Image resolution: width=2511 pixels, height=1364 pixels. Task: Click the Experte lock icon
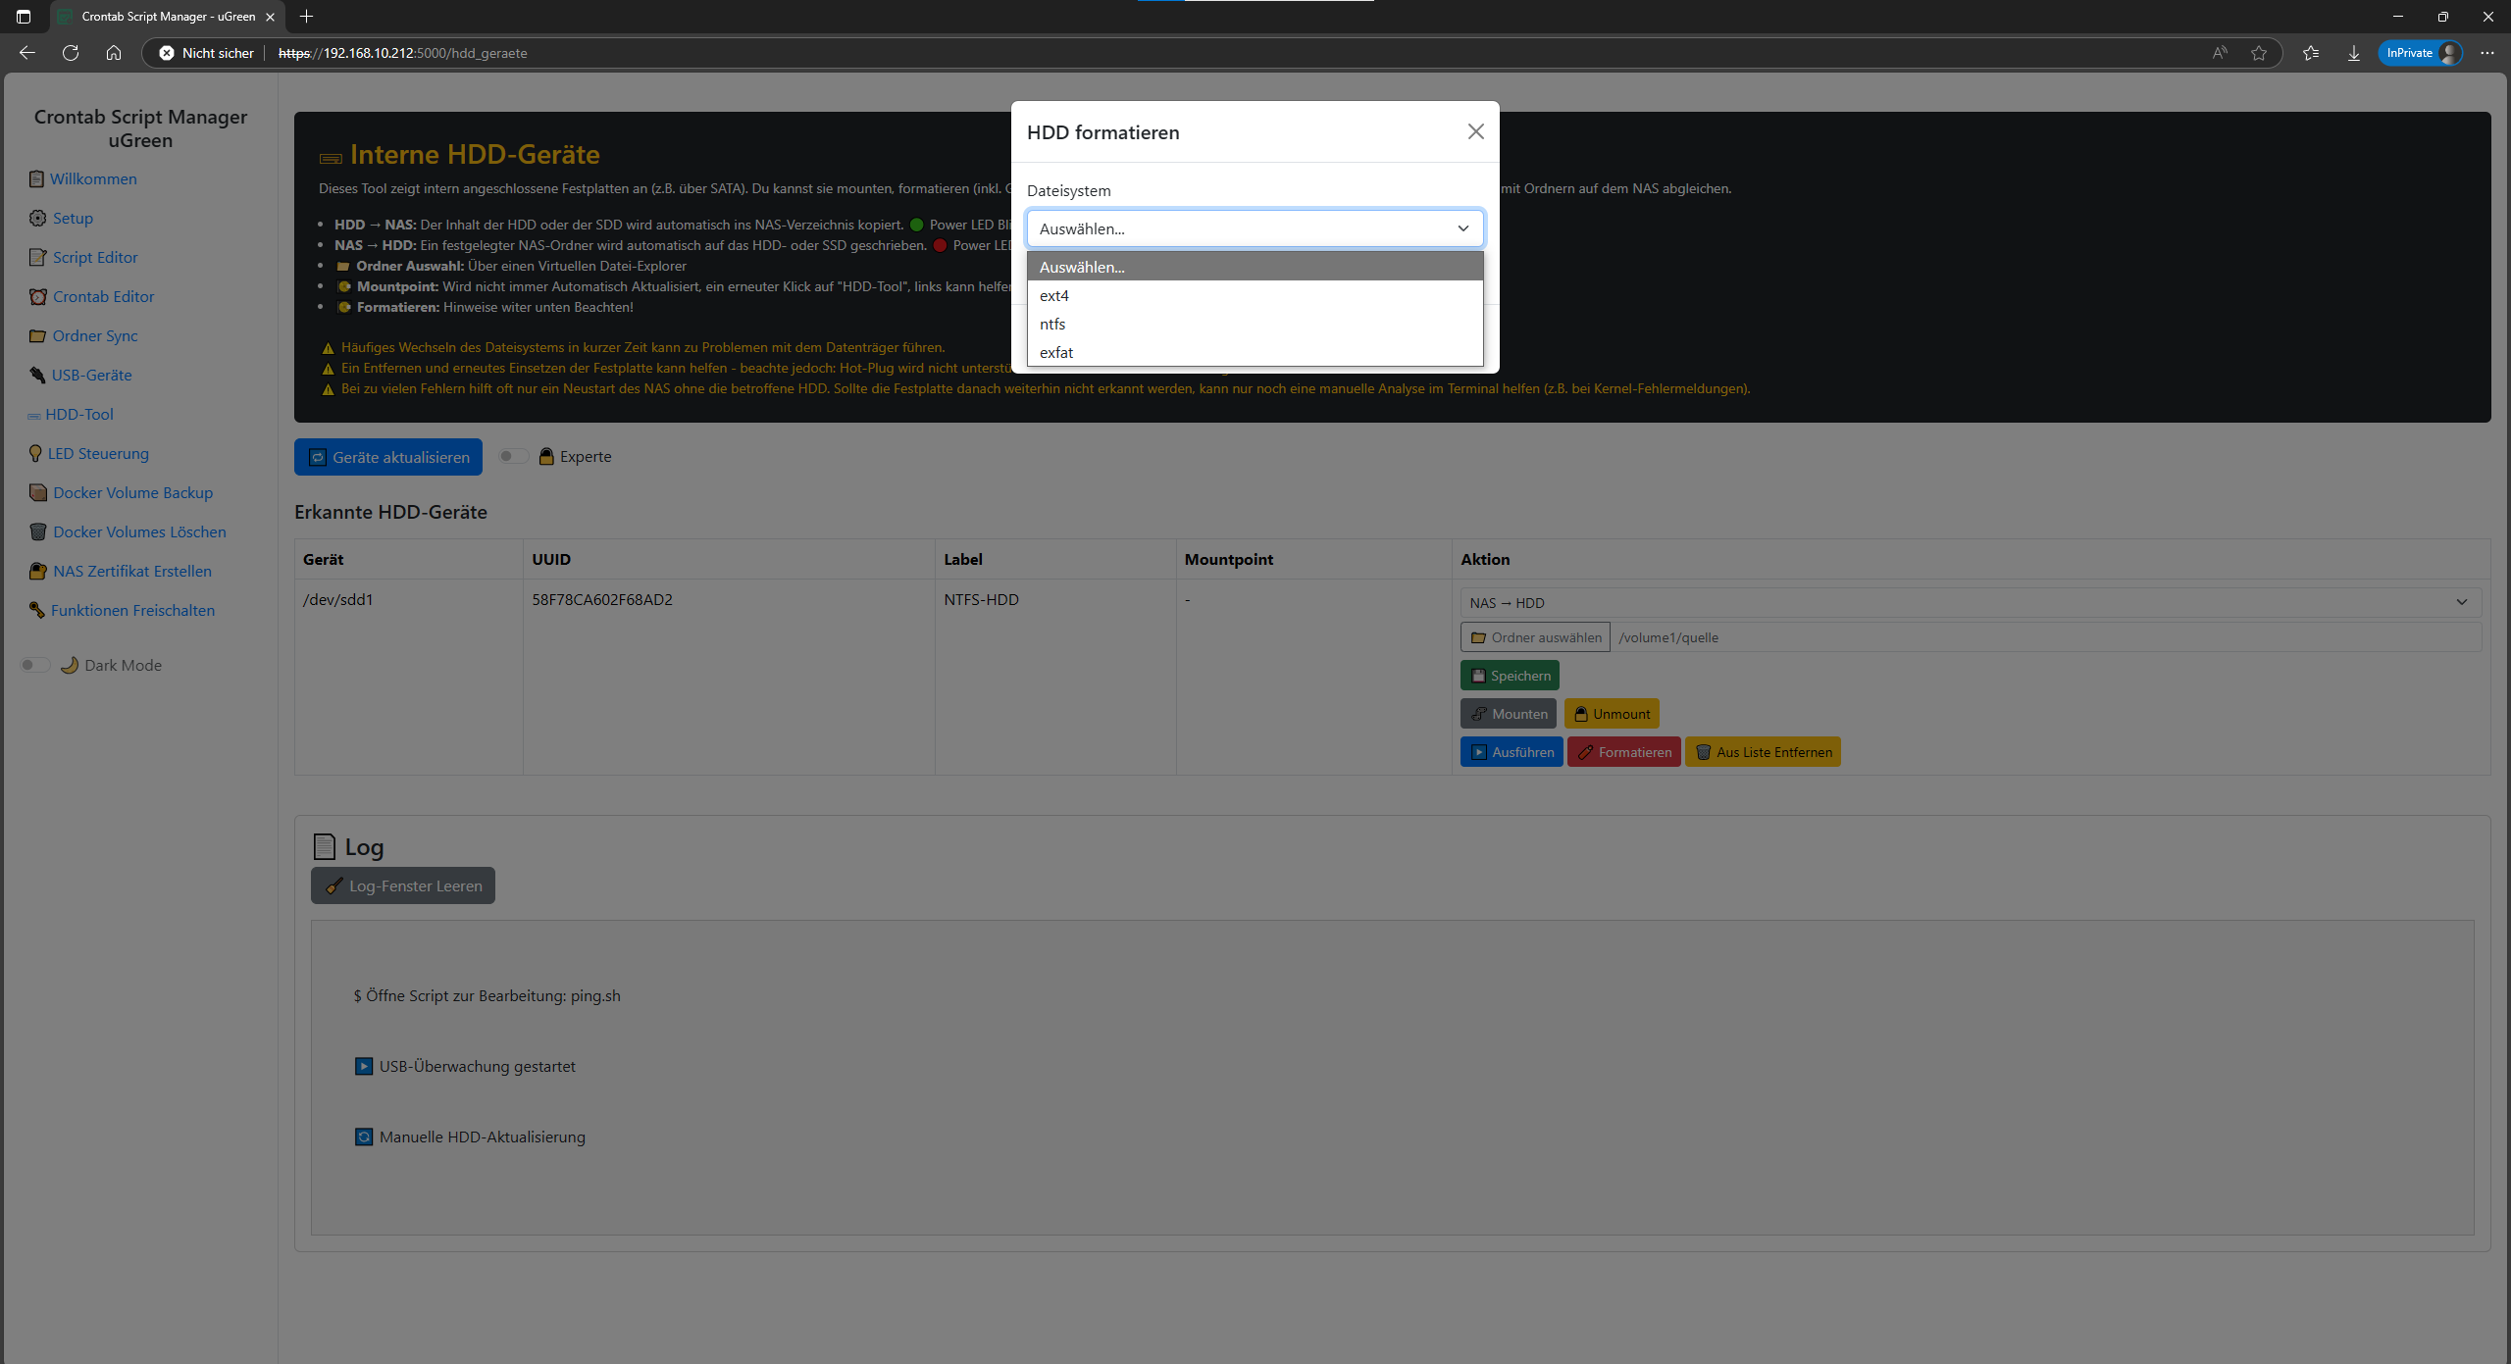coord(546,456)
